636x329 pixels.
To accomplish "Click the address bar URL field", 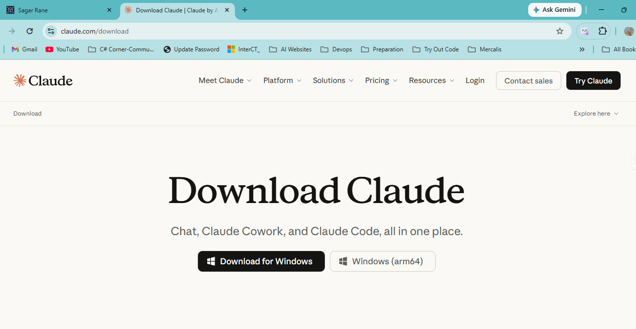I will pyautogui.click(x=307, y=31).
